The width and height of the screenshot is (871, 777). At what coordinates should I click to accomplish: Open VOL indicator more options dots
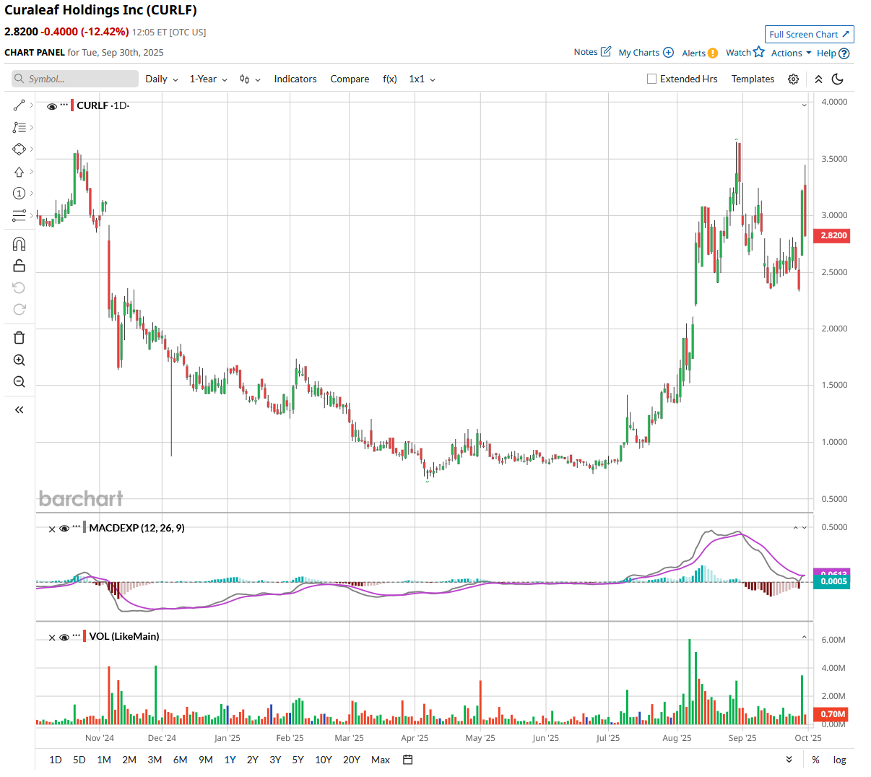point(77,635)
